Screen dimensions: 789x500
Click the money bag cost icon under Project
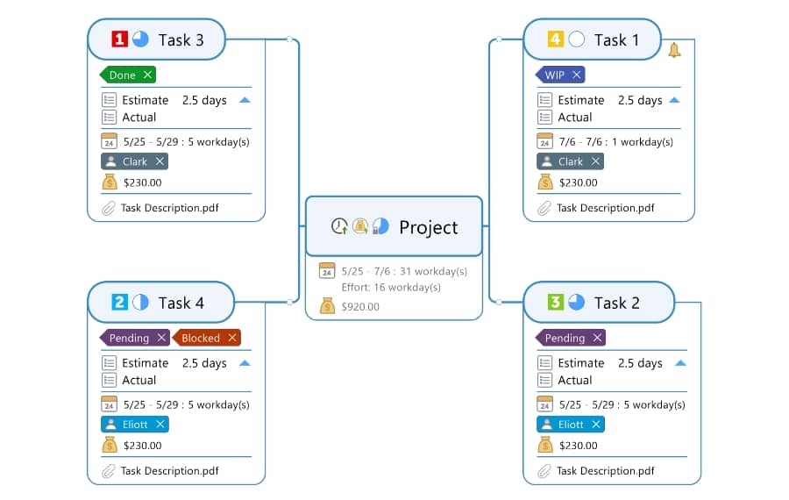327,306
